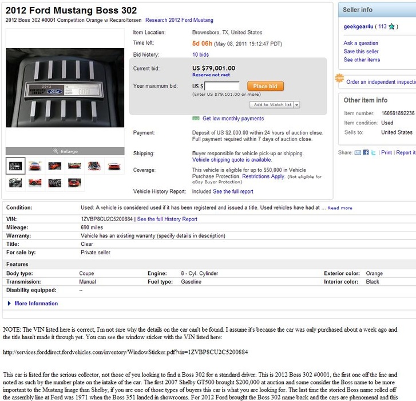This screenshot has height=401, width=416.
Task: Open Research 2012 Ford Mustang link
Action: (179, 20)
